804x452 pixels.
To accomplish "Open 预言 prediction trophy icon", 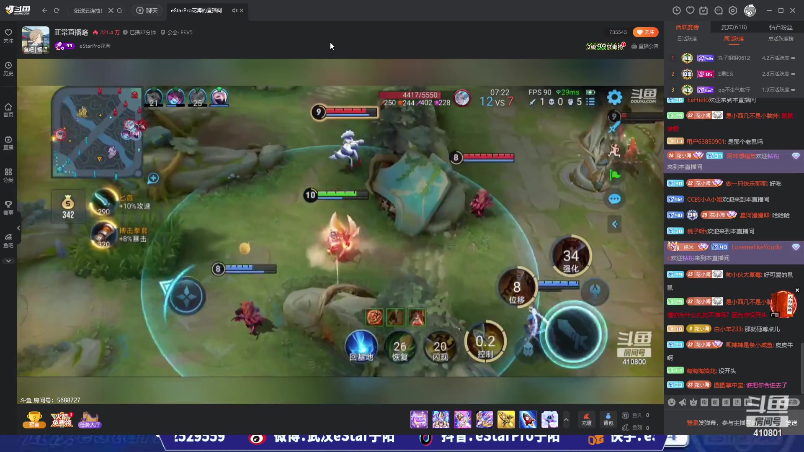I will click(x=34, y=419).
